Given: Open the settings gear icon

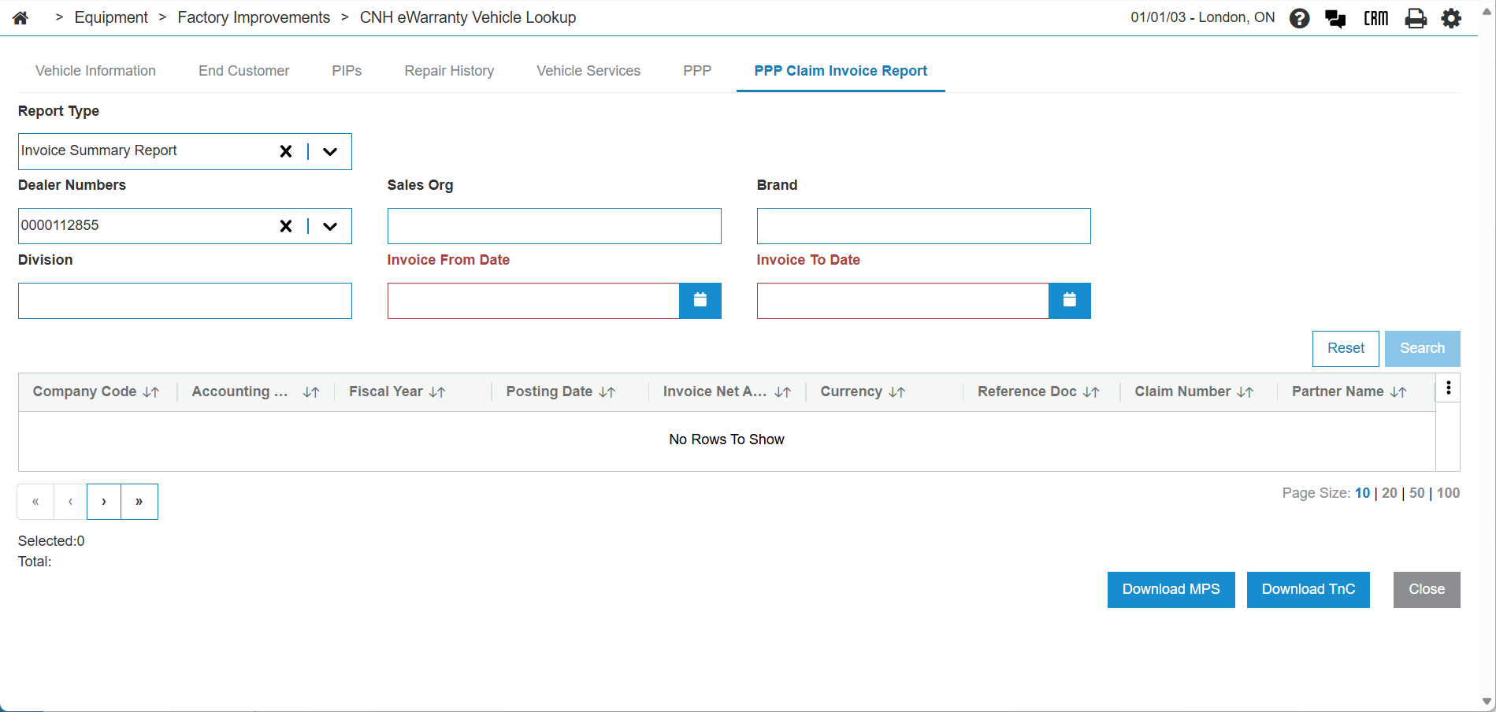Looking at the screenshot, I should coord(1451,18).
